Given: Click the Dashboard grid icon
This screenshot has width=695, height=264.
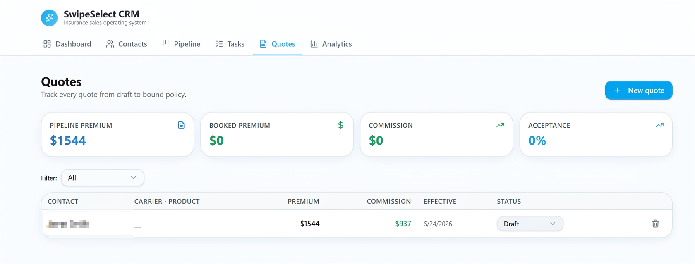Looking at the screenshot, I should (47, 44).
